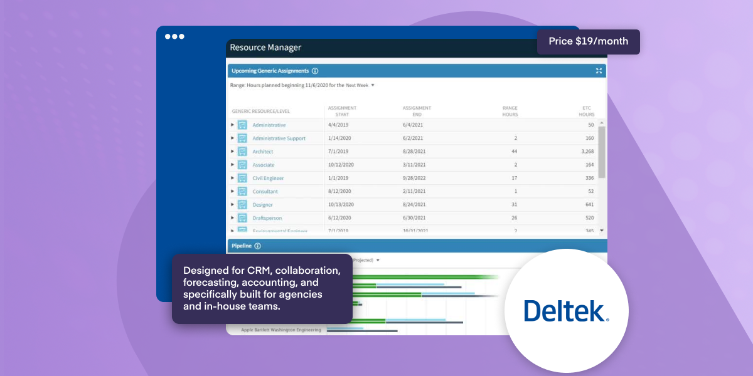753x376 pixels.
Task: Select end date 3/11/2021 cell
Action: (x=414, y=165)
